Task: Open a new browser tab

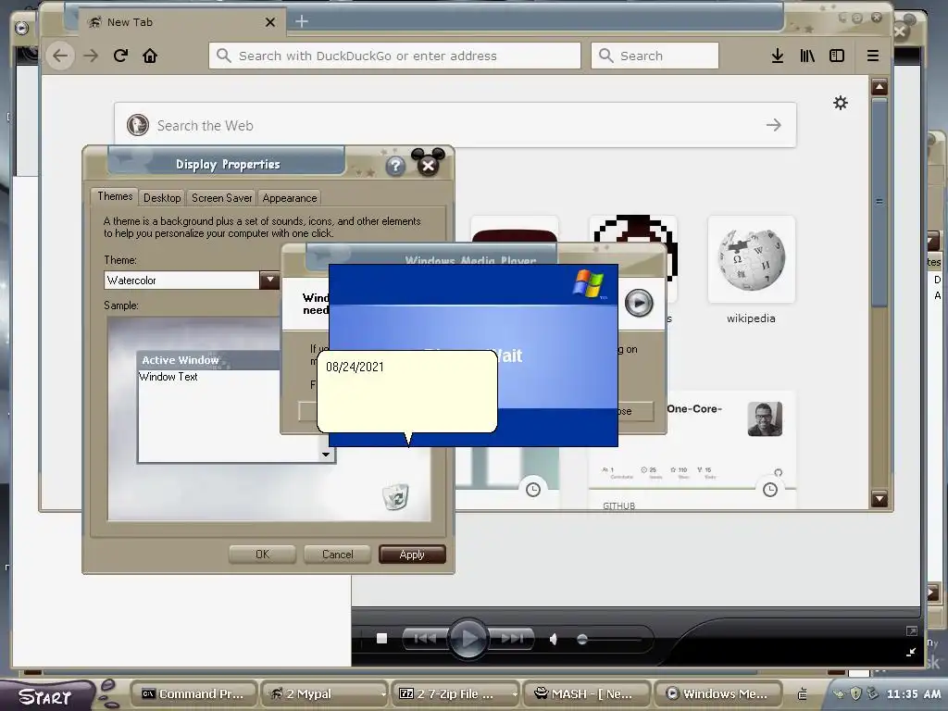Action: 302,22
